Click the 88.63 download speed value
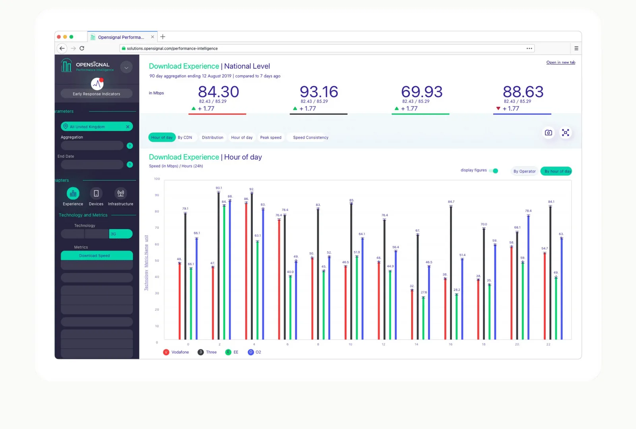The height and width of the screenshot is (429, 636). tap(523, 92)
